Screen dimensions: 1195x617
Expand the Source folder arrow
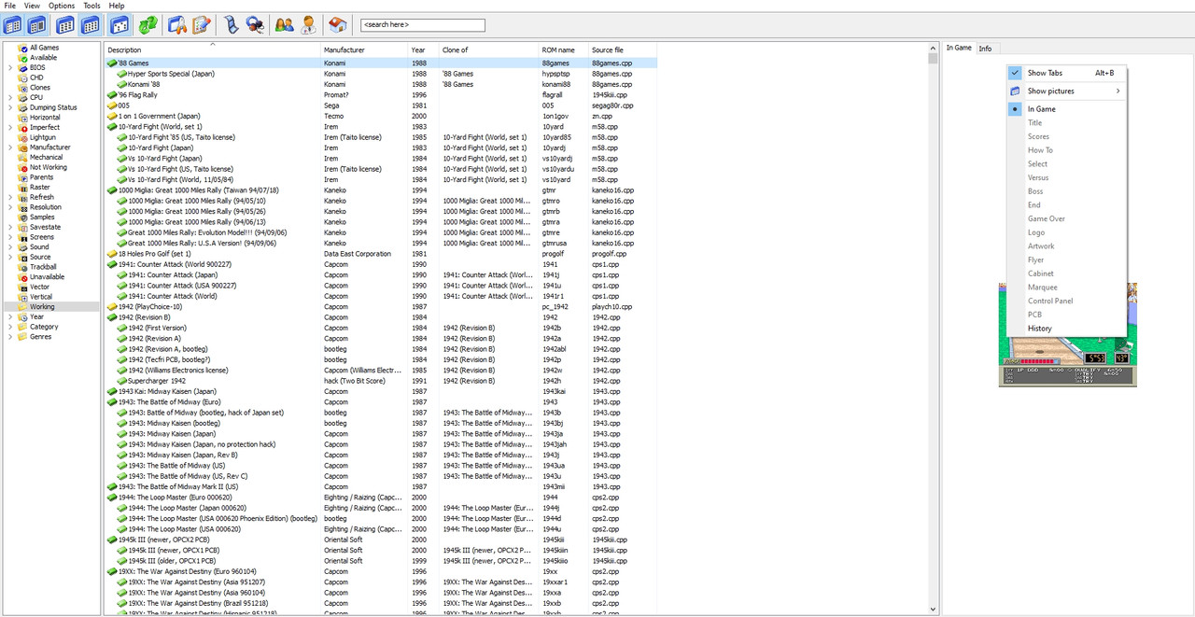click(x=10, y=257)
